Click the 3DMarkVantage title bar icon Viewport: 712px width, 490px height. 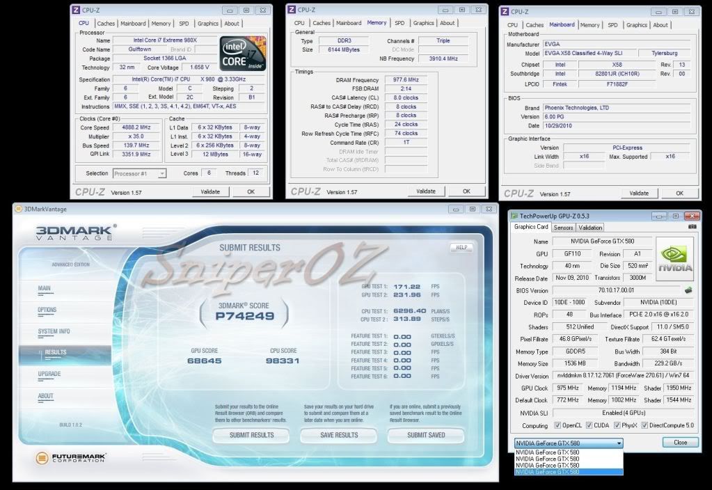click(19, 208)
